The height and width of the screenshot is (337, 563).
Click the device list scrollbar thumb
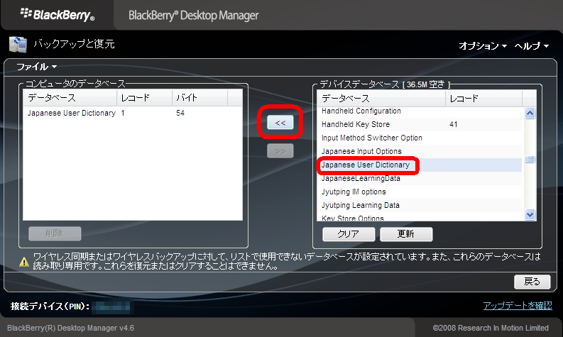tap(530, 159)
